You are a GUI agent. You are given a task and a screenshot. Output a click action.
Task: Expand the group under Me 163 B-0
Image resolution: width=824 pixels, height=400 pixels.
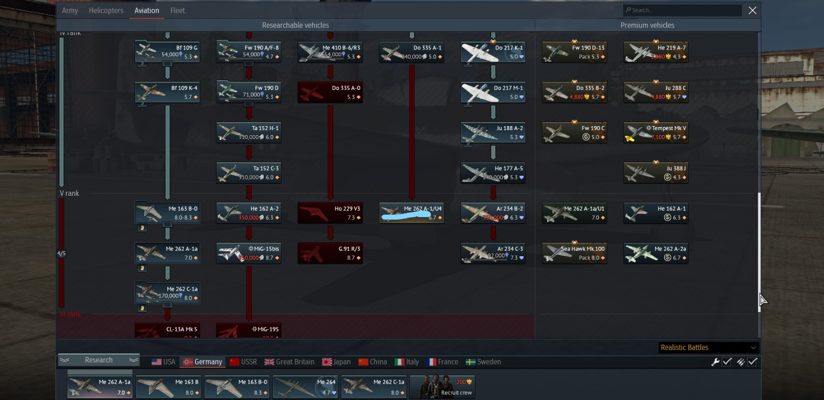click(167, 224)
